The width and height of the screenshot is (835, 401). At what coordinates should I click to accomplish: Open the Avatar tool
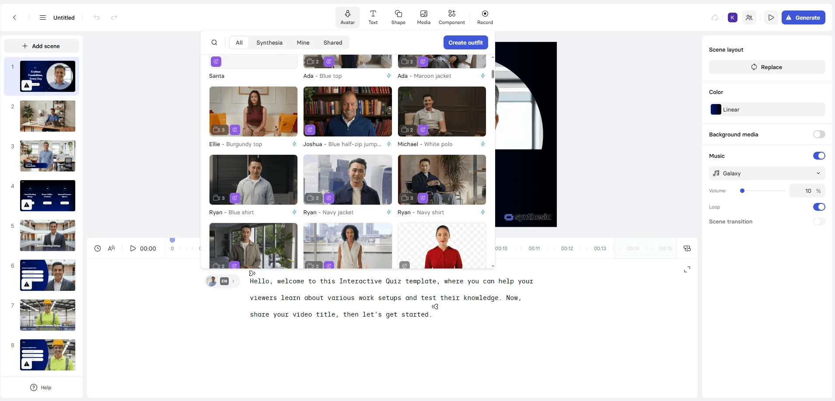pyautogui.click(x=347, y=17)
